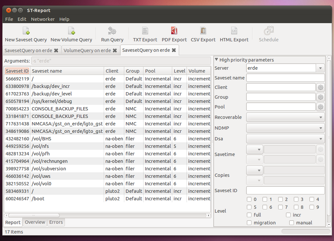Close the ST-Report window
334x241 pixels.
tap(8, 10)
